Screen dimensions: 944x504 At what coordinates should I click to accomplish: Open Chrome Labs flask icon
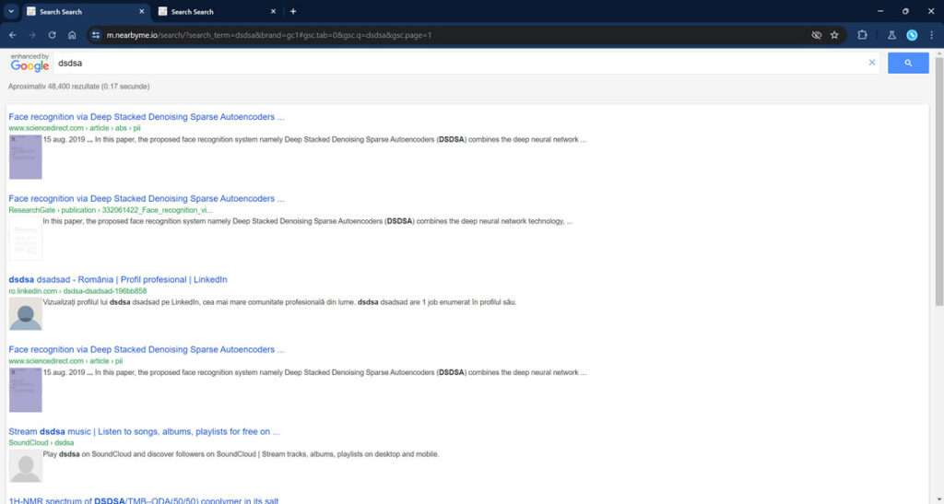891,35
